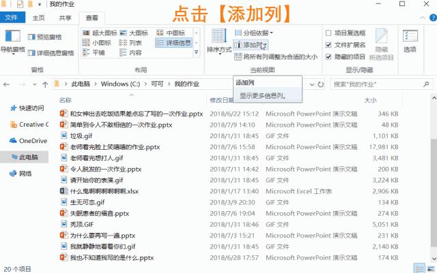This screenshot has height=273, width=437.
Task: Switch to details view icon in status bar
Action: 419,269
